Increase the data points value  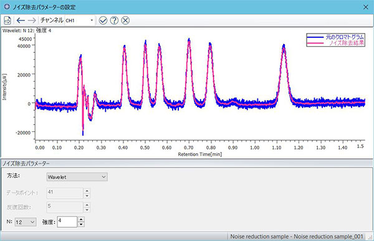87,191
